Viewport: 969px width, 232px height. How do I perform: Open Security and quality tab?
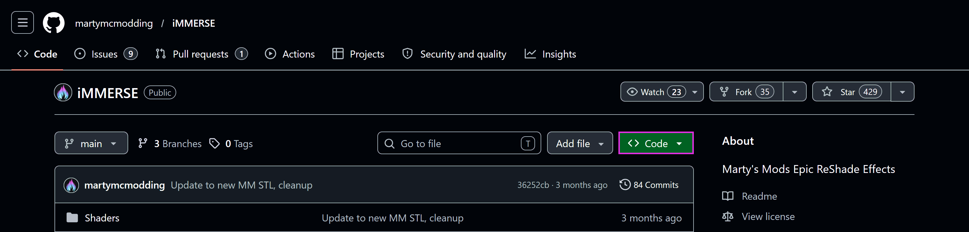pyautogui.click(x=454, y=54)
